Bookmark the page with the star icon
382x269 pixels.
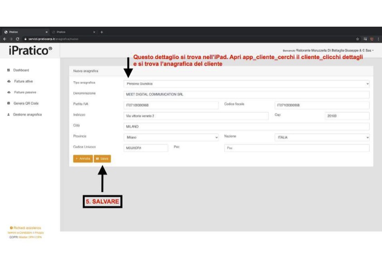[x=358, y=39]
